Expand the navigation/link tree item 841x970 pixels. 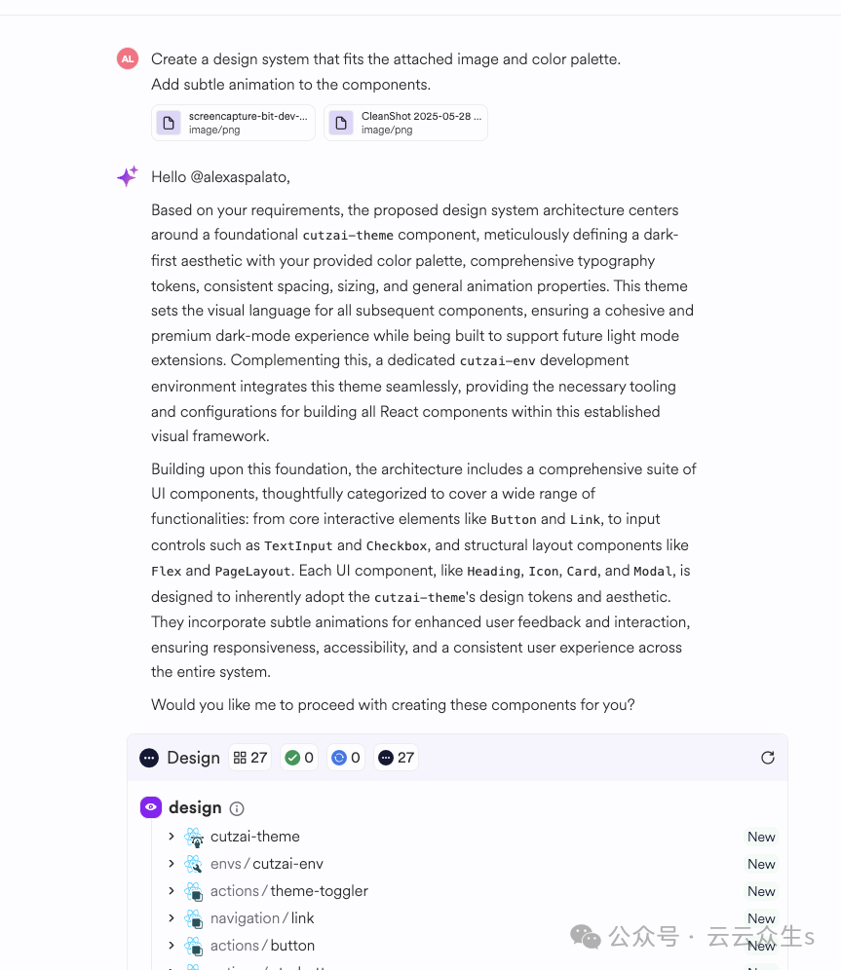click(x=172, y=918)
